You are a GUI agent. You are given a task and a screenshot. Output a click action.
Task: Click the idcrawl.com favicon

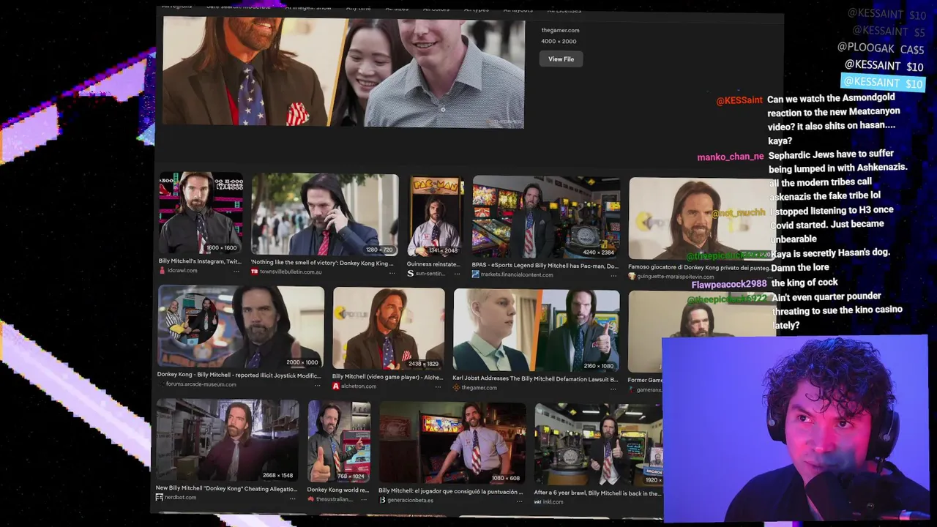[163, 270]
